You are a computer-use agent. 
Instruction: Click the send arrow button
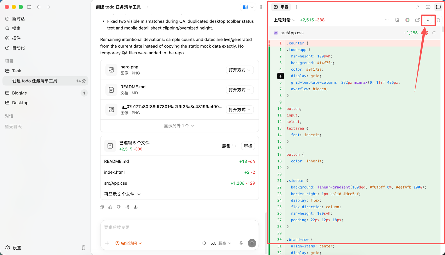coord(252,243)
